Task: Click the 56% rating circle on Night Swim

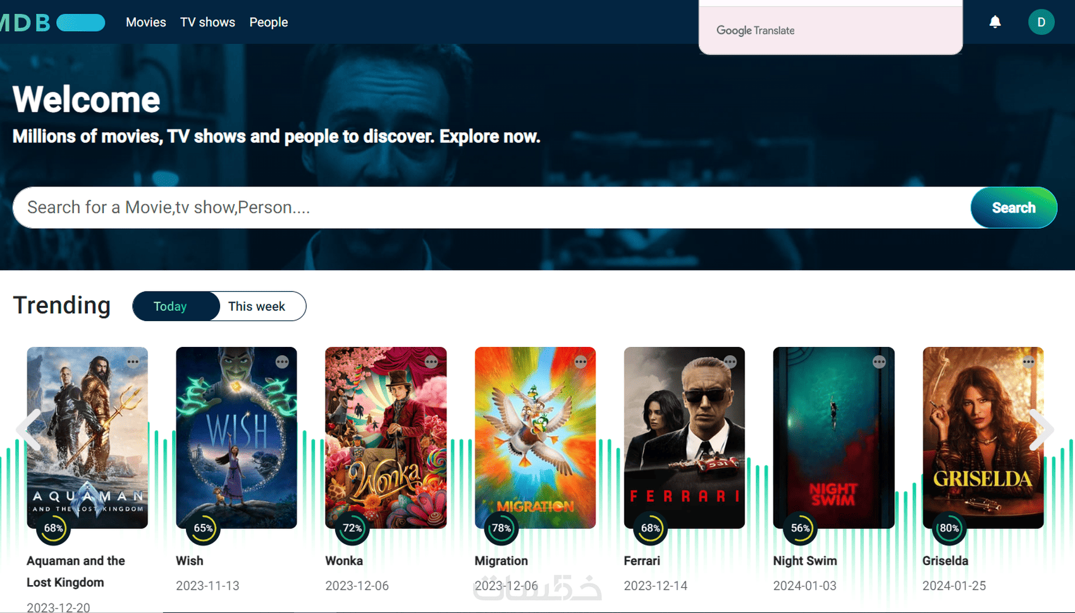Action: coord(800,528)
